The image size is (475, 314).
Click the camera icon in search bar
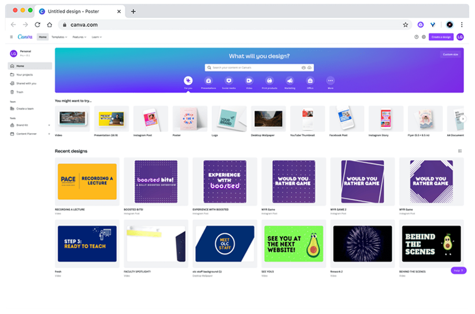click(303, 68)
